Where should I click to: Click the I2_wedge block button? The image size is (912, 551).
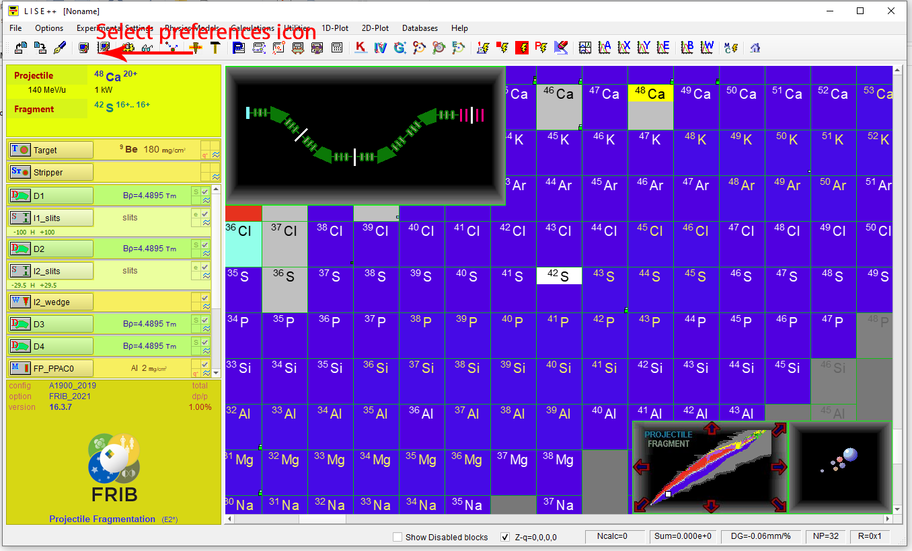50,302
